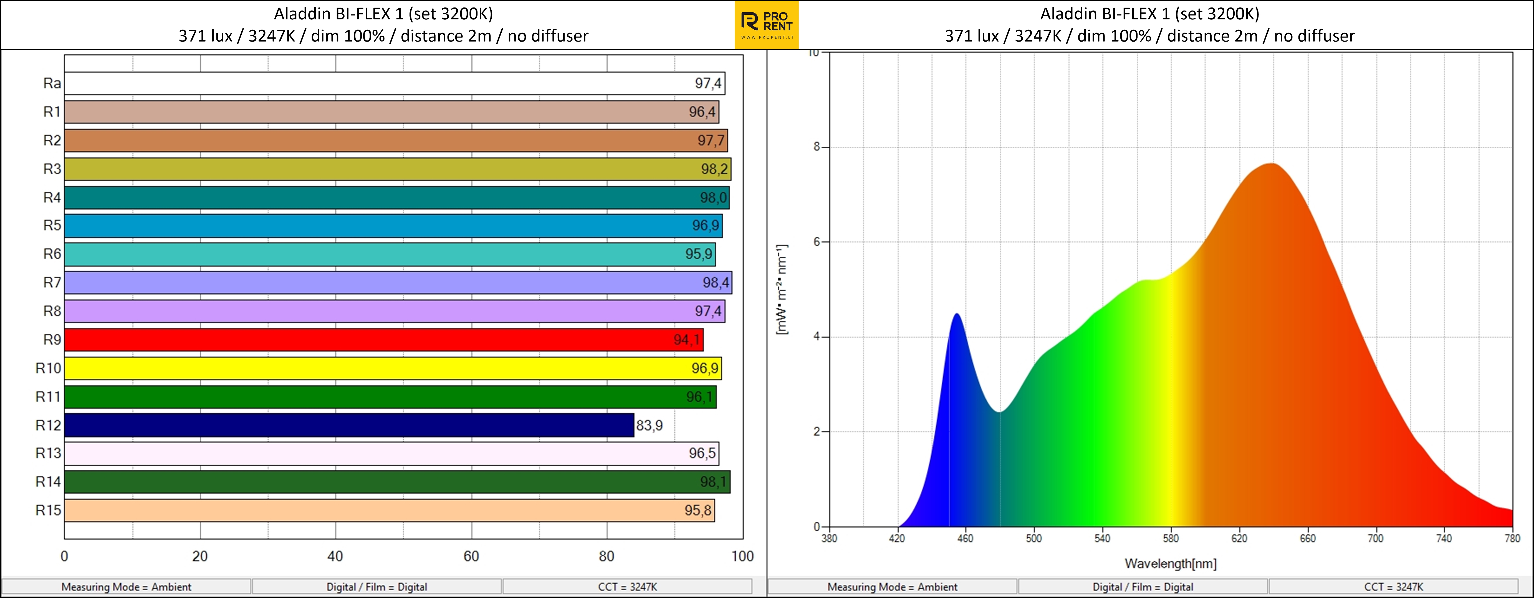The width and height of the screenshot is (1534, 598).
Task: Click the spectrum dip near 480nm
Action: [x=999, y=411]
